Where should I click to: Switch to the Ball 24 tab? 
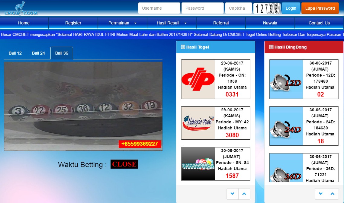click(x=38, y=53)
